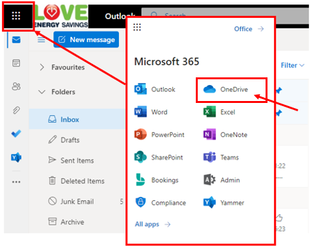The width and height of the screenshot is (311, 250).
Task: Toggle the hamburger navigation pane button
Action: 42,40
